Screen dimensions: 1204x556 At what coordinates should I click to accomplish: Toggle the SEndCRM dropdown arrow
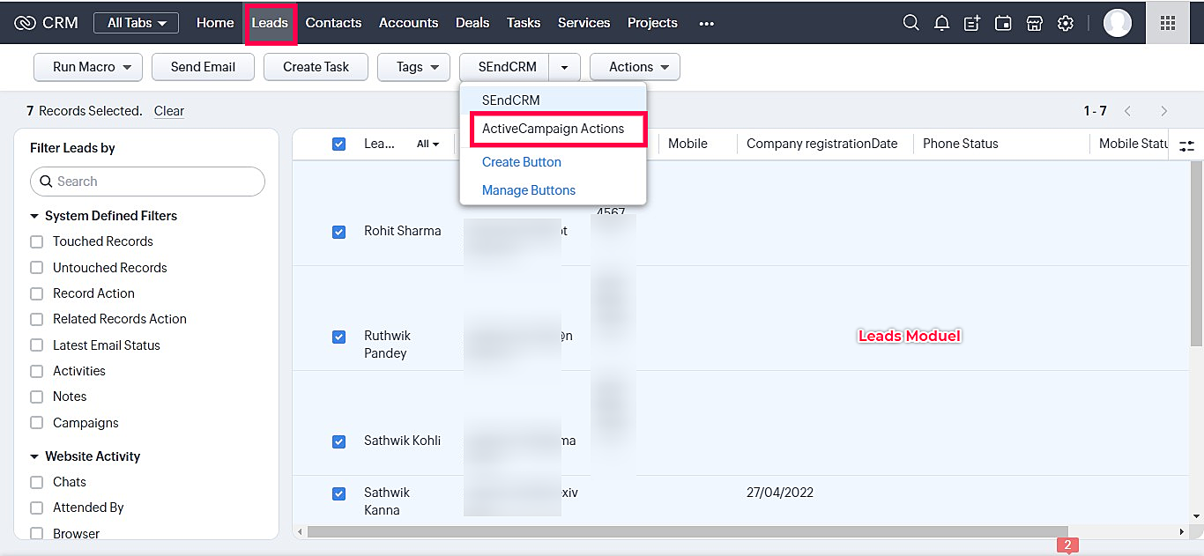(565, 67)
